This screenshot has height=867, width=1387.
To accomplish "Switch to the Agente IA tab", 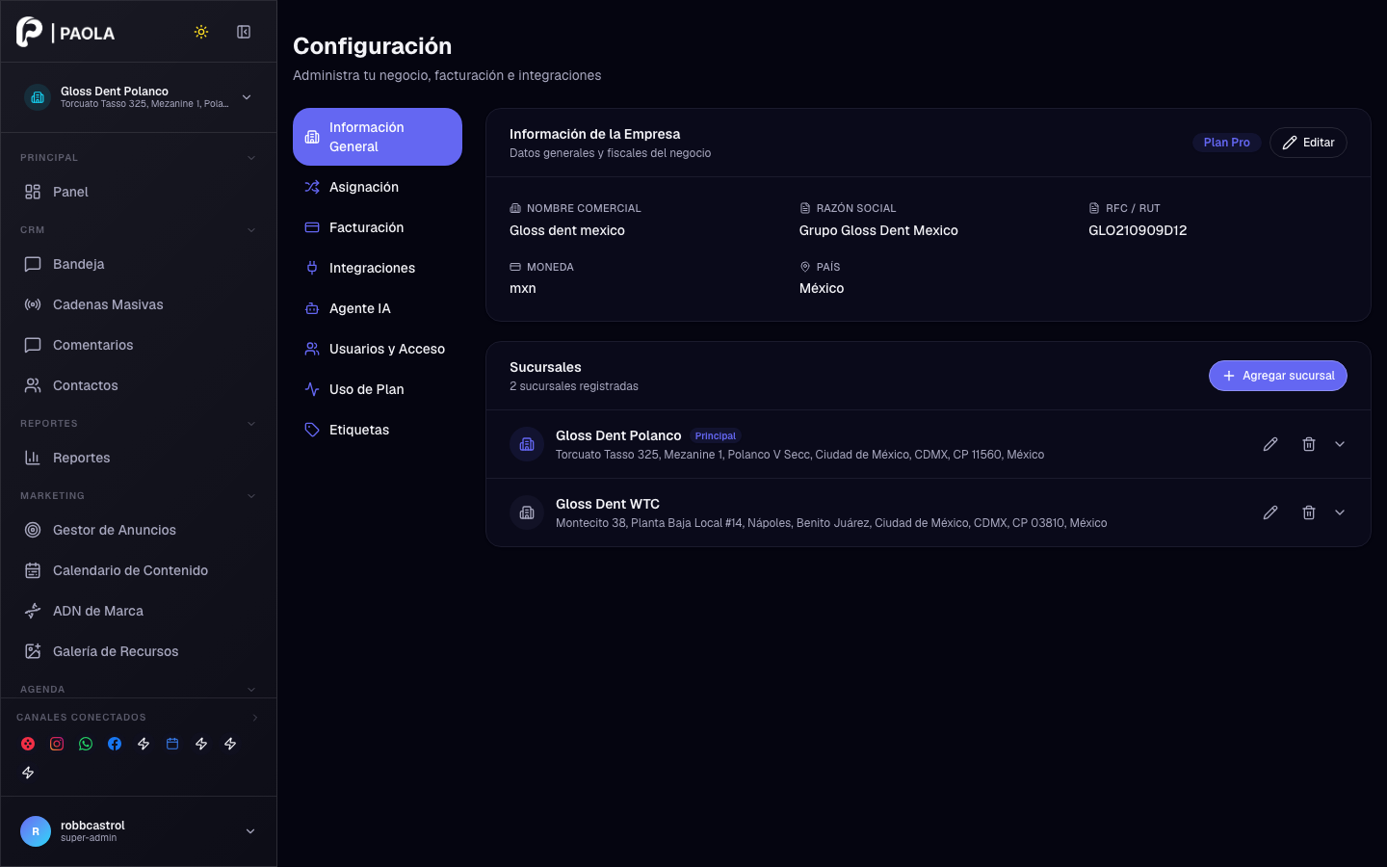I will click(x=378, y=308).
